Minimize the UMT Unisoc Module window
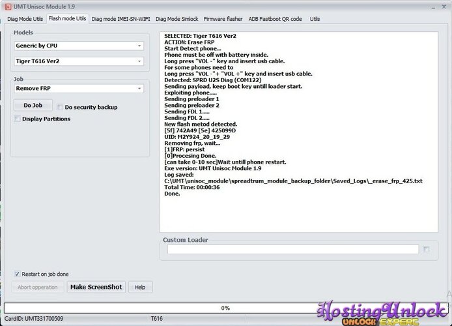The width and height of the screenshot is (452, 326). [x=433, y=7]
